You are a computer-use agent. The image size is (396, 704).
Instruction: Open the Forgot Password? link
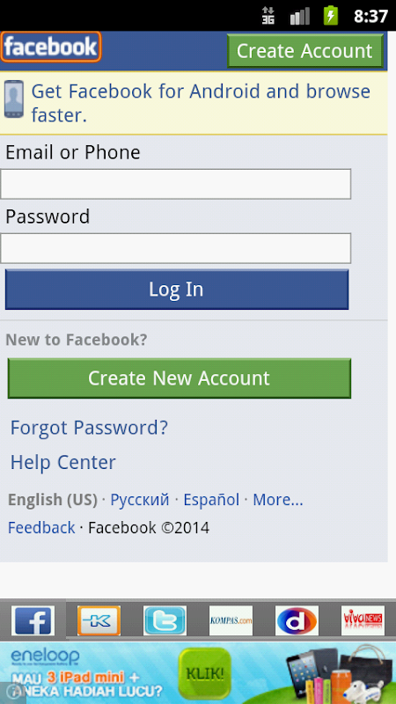(89, 428)
